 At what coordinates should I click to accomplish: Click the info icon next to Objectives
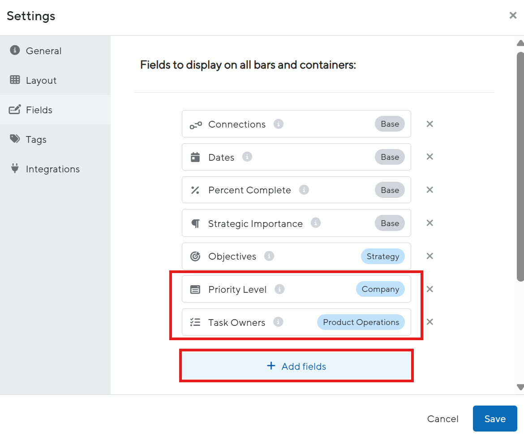click(x=269, y=256)
